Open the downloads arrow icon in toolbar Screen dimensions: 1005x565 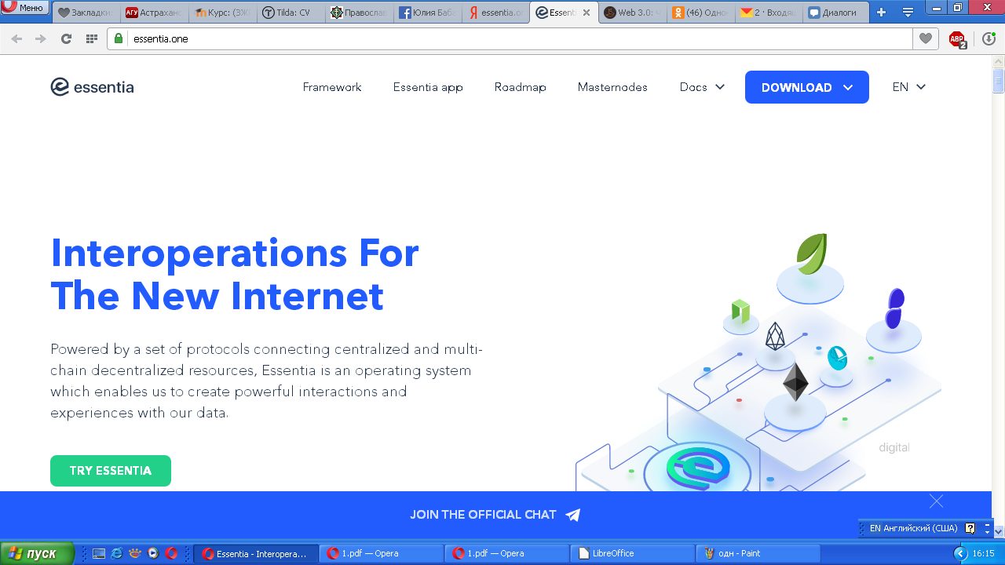tap(989, 38)
